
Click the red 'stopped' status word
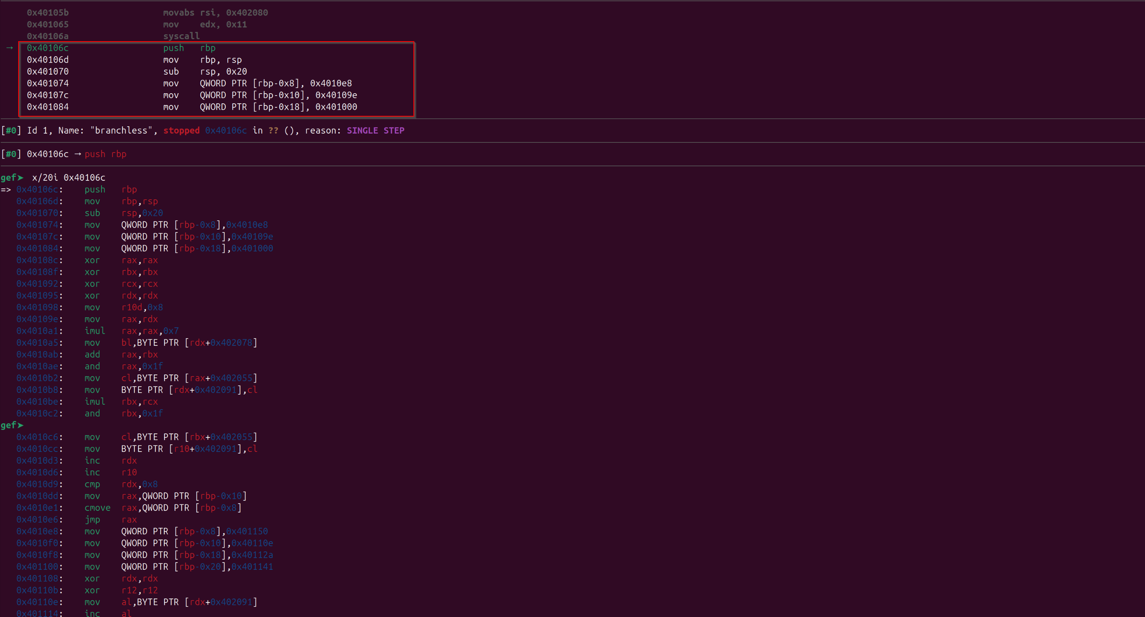(181, 131)
